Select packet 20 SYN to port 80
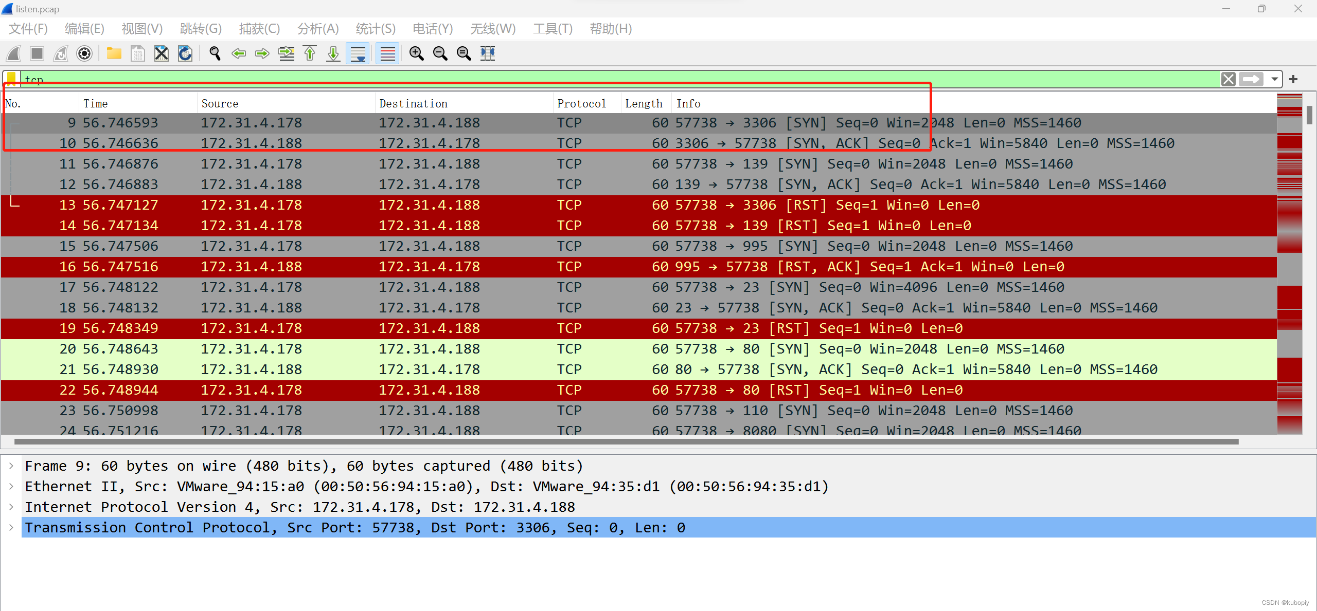1317x611 pixels. pos(639,349)
